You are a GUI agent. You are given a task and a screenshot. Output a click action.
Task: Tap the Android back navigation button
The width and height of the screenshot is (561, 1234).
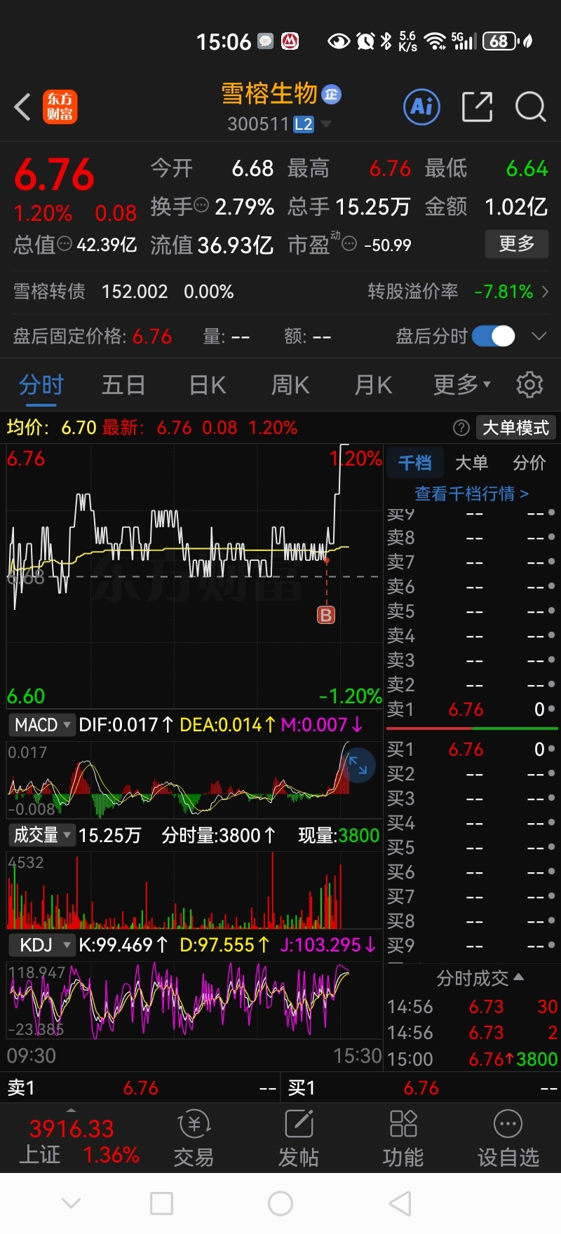[400, 1204]
